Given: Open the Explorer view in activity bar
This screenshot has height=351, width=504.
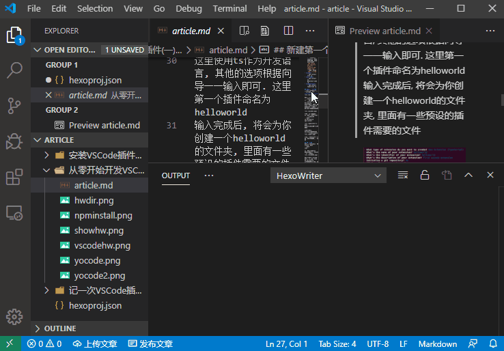Looking at the screenshot, I should (x=14, y=35).
